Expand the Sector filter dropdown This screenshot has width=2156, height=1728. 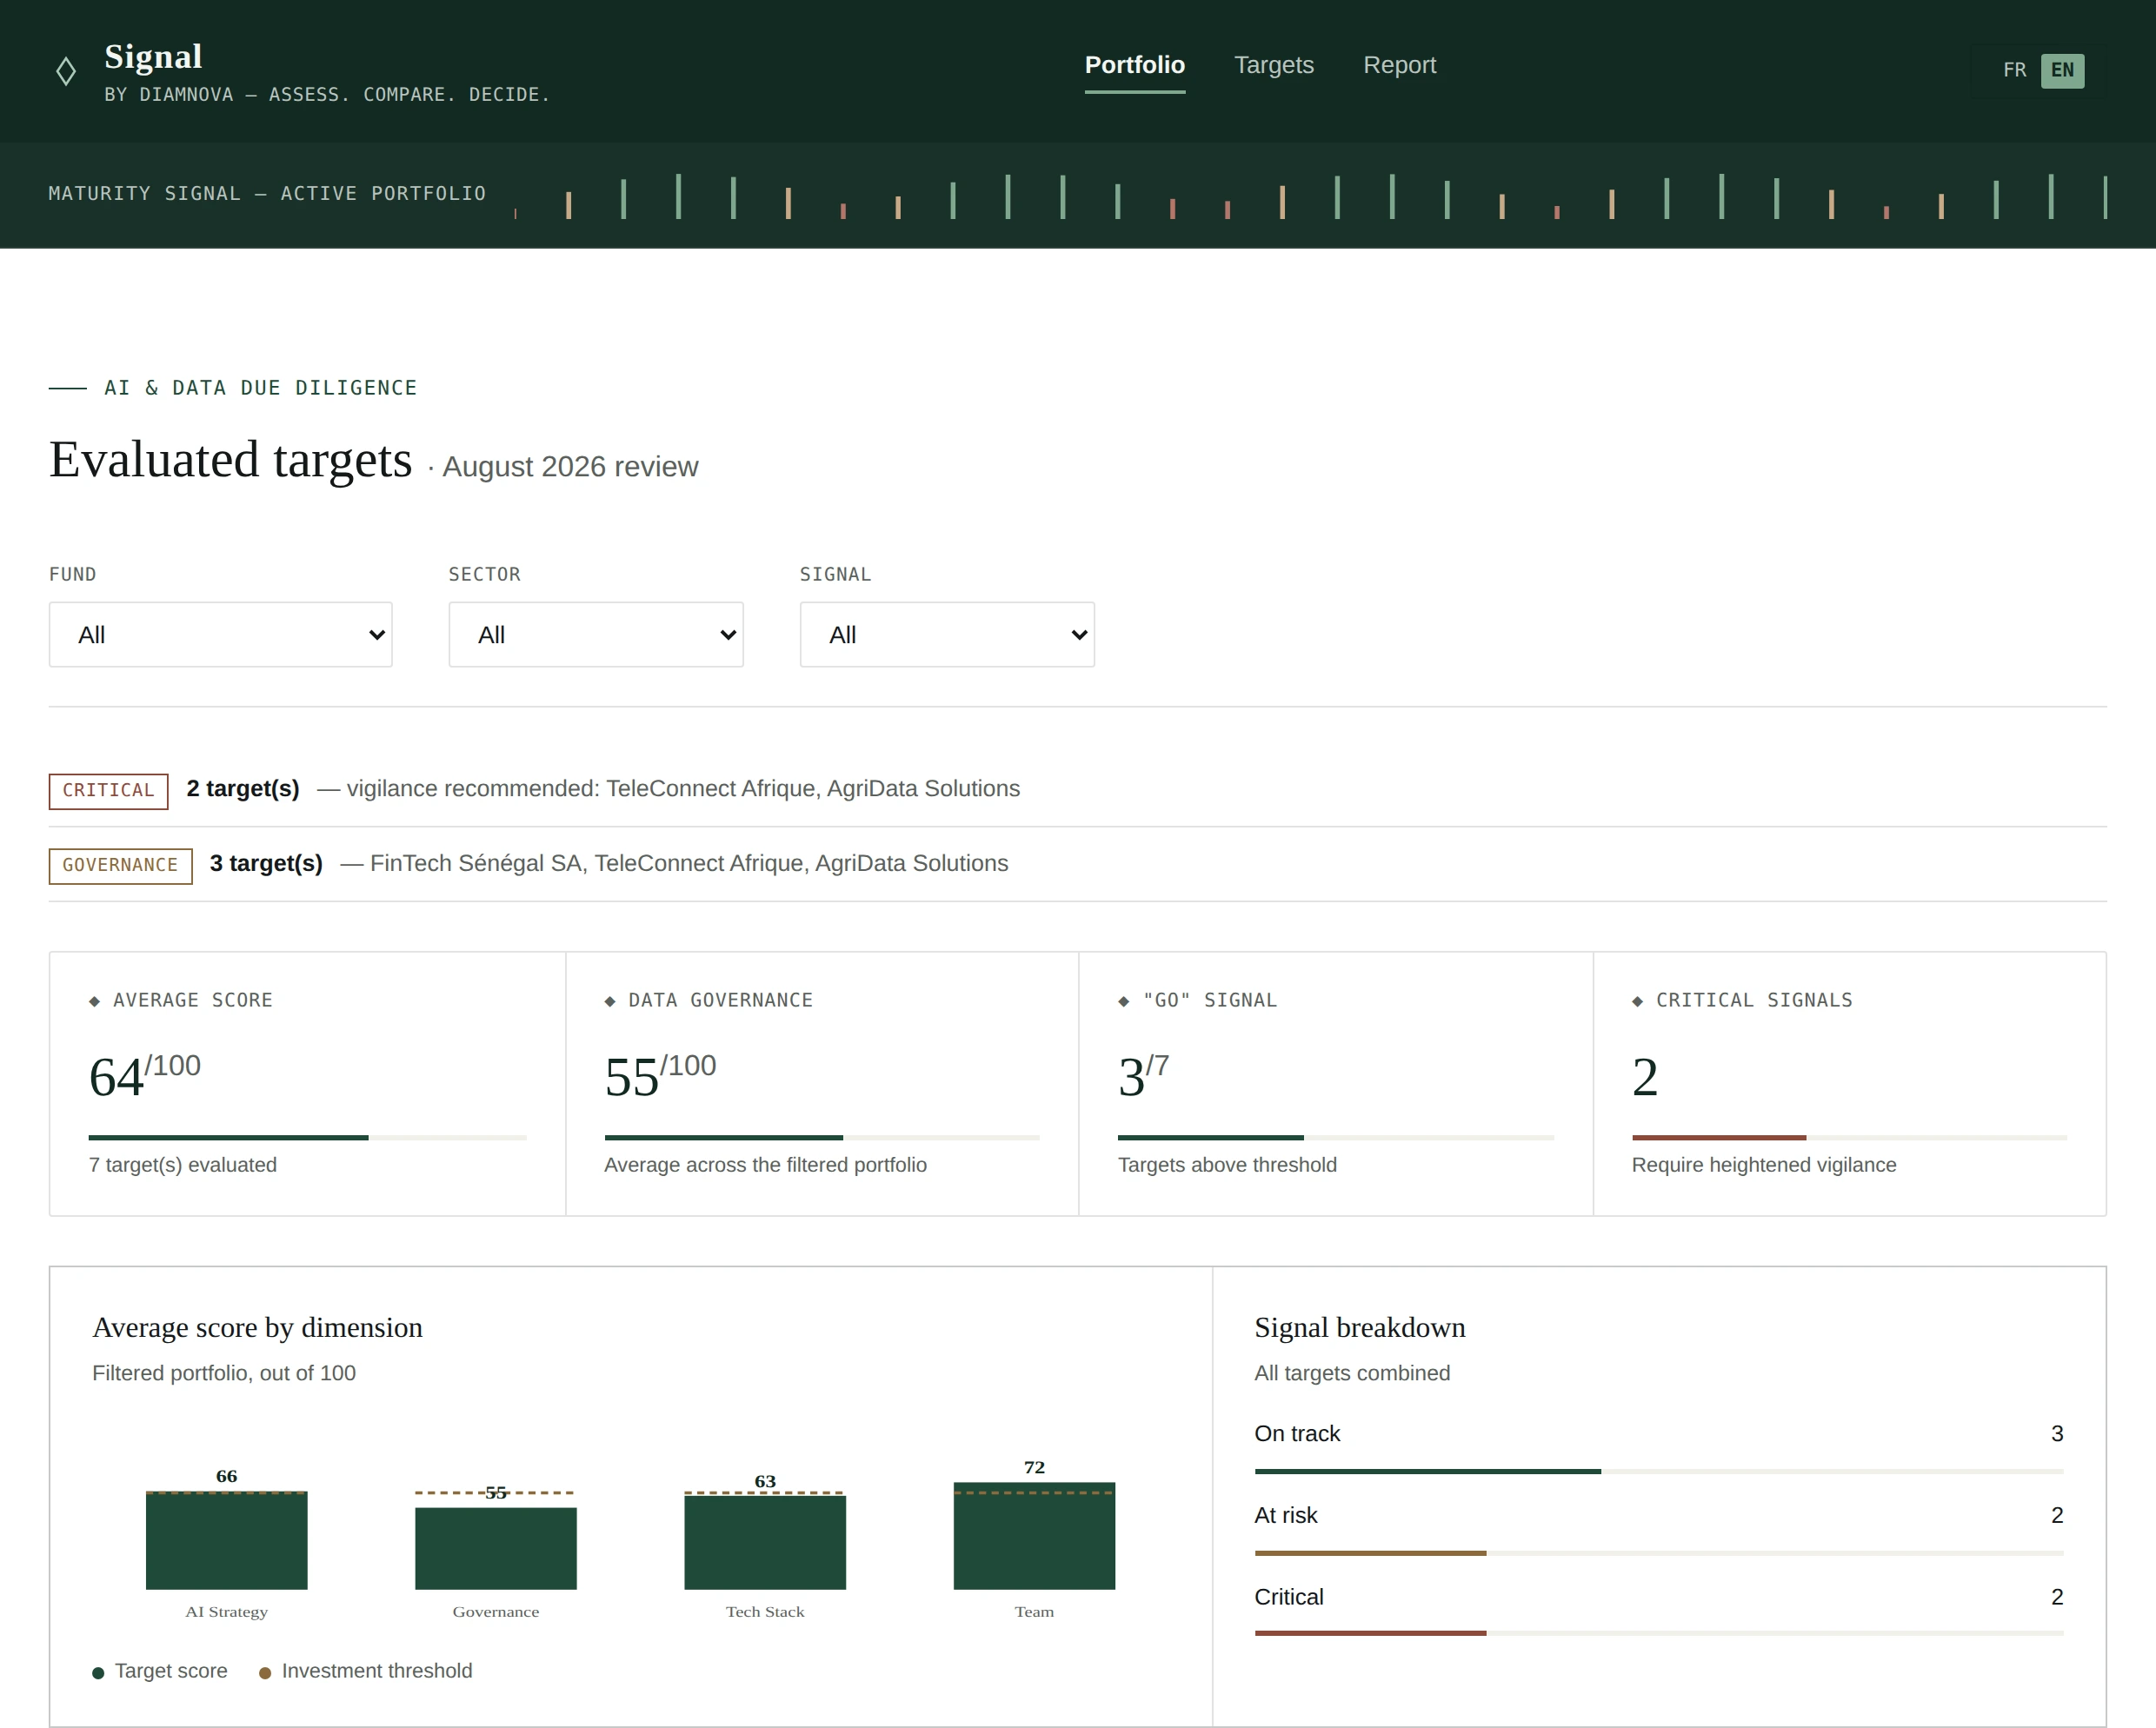596,634
